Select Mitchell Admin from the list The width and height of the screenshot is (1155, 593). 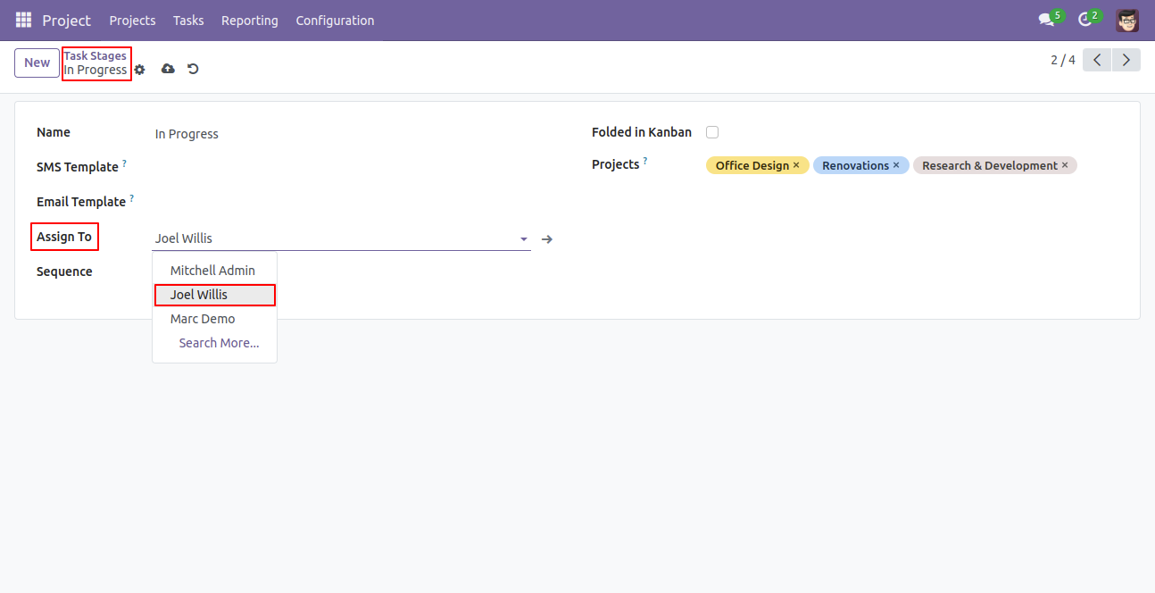pos(214,271)
